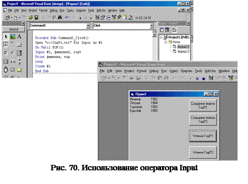Select the CheckBox tool in the toolbox
This screenshot has height=184, width=248.
point(6,53)
